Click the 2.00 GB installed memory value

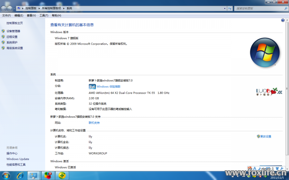(x=94, y=98)
